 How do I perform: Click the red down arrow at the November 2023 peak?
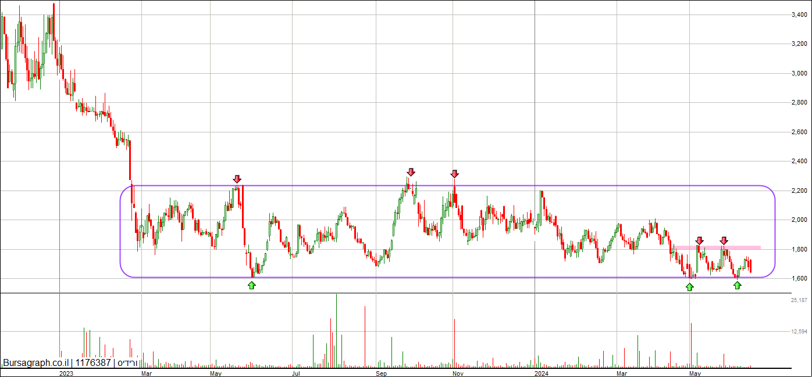pyautogui.click(x=454, y=174)
